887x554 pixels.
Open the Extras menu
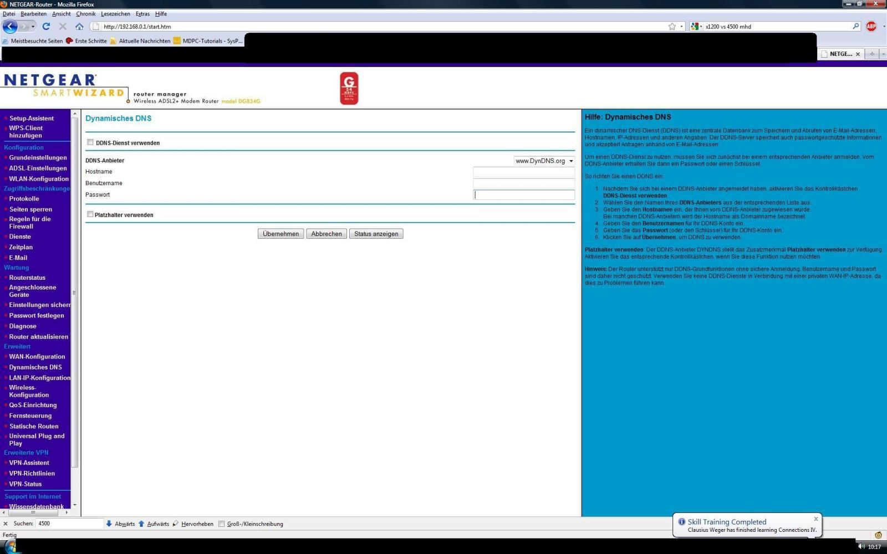(142, 14)
